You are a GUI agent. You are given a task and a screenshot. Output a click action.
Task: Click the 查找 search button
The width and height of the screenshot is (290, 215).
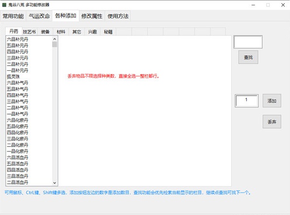[x=248, y=57]
